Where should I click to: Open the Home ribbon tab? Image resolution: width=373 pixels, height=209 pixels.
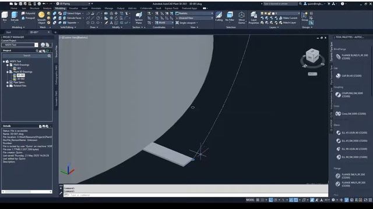click(13, 8)
